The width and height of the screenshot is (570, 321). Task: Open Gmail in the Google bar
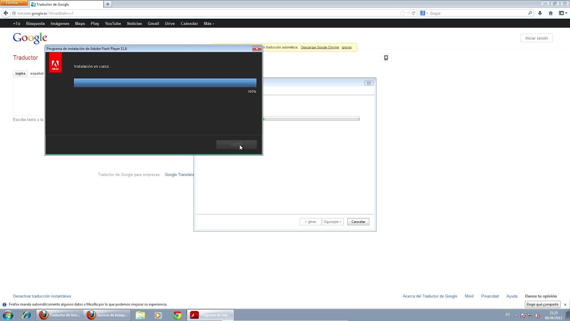(153, 24)
